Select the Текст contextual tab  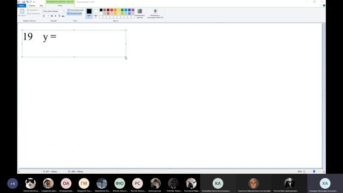[x=60, y=6]
